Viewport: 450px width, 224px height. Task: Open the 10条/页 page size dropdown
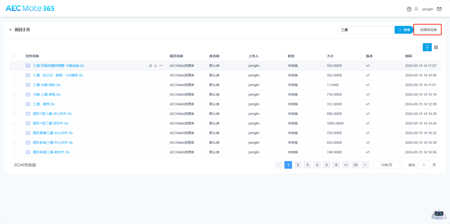(389, 165)
